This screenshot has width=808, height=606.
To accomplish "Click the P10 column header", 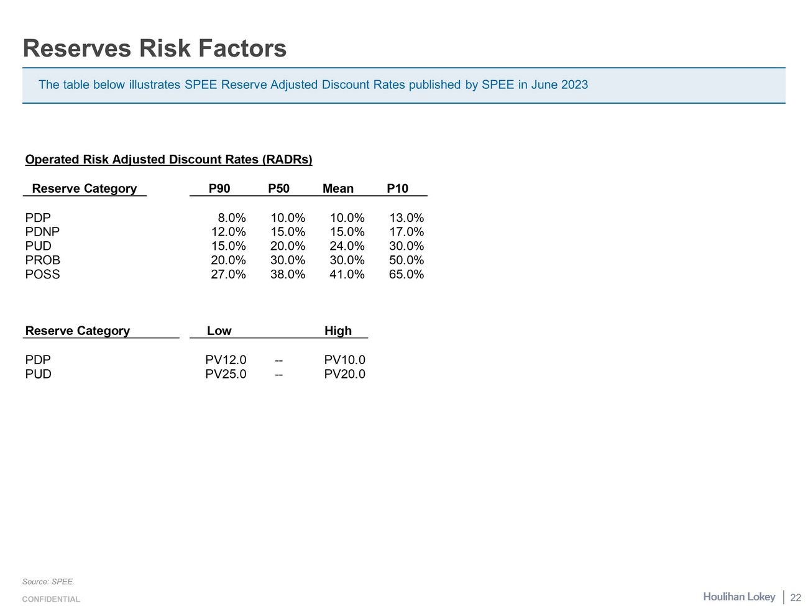I will point(397,188).
